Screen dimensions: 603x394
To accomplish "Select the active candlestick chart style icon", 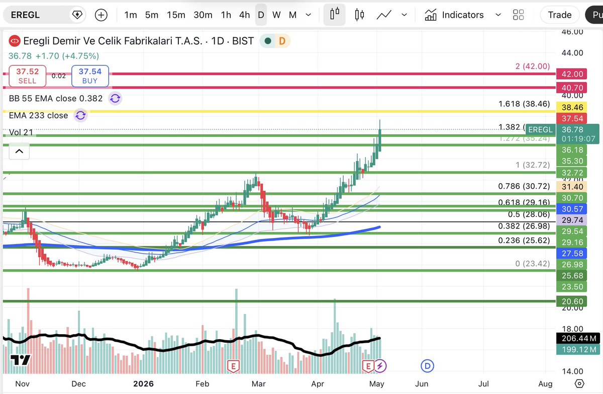I will pyautogui.click(x=335, y=15).
